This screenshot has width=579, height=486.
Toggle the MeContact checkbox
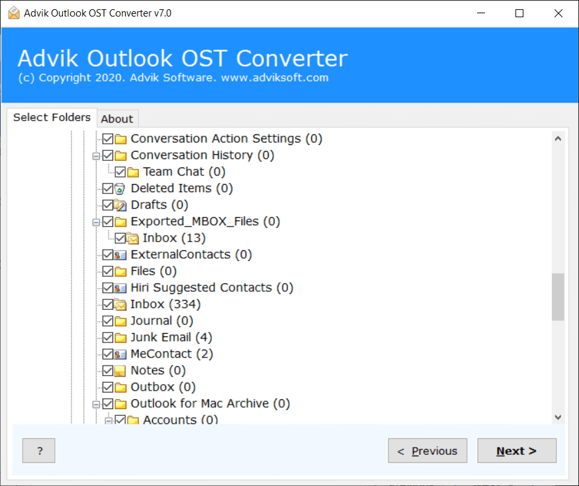point(108,354)
